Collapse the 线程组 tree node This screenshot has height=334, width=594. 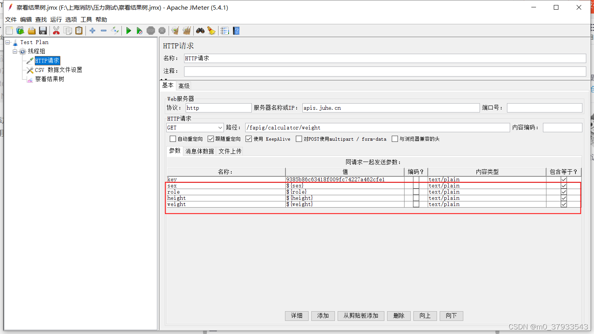click(x=15, y=51)
